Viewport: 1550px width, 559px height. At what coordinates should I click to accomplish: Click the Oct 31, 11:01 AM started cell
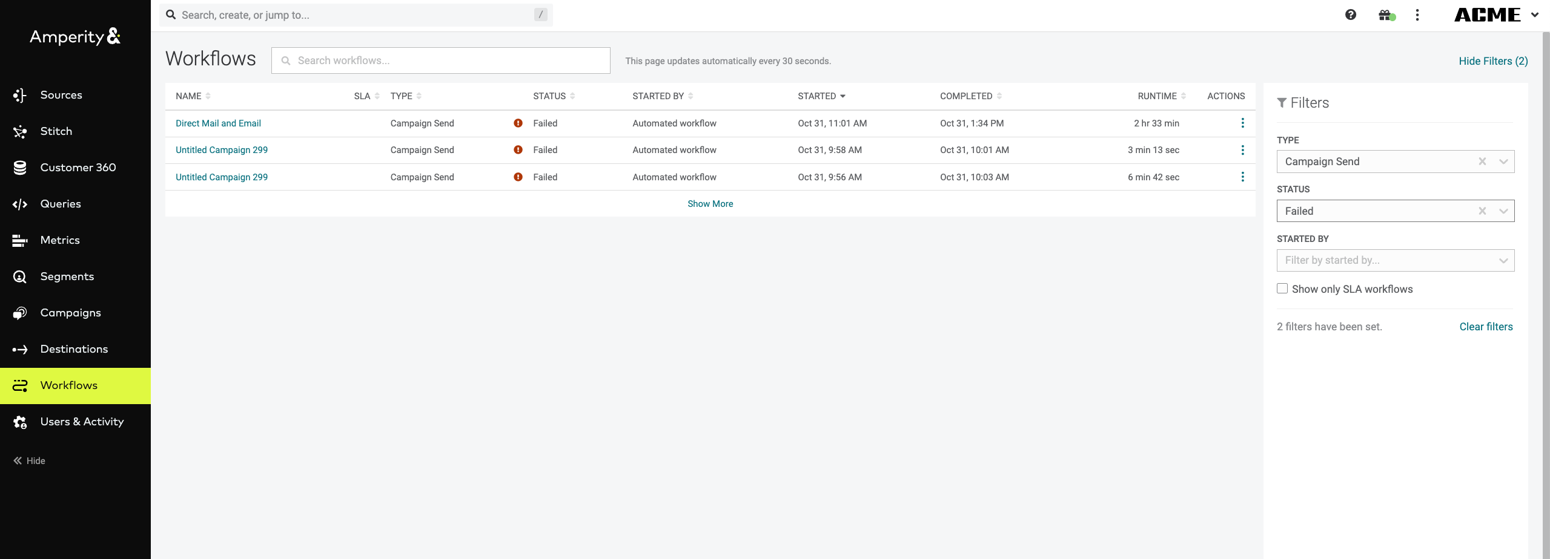(x=832, y=123)
